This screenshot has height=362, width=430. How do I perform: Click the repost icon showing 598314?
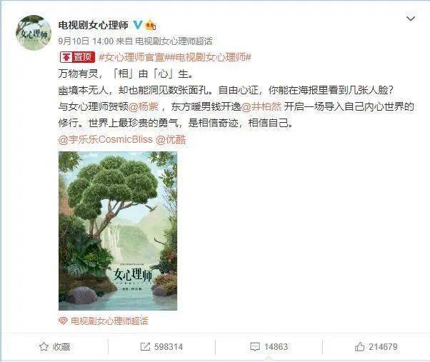pos(145,347)
